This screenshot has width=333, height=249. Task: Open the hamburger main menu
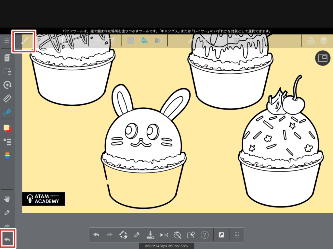7,41
